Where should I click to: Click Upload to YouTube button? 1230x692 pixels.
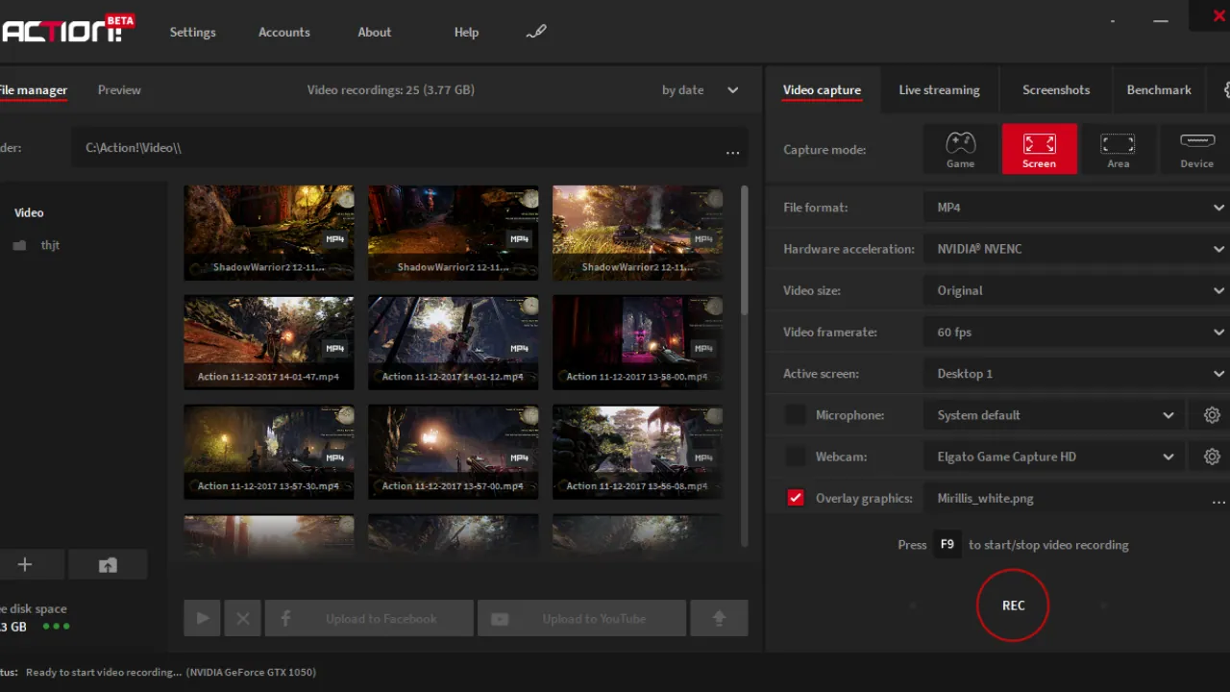(582, 619)
